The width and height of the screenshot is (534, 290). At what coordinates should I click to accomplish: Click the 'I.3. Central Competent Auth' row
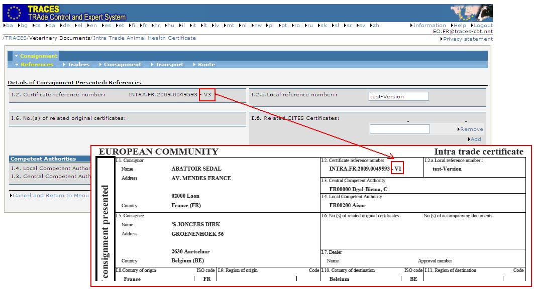pyautogui.click(x=50, y=177)
